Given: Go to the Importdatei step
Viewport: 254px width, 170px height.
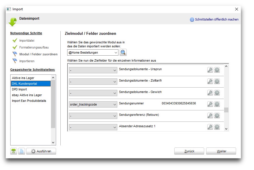Looking at the screenshot, I should point(27,41).
